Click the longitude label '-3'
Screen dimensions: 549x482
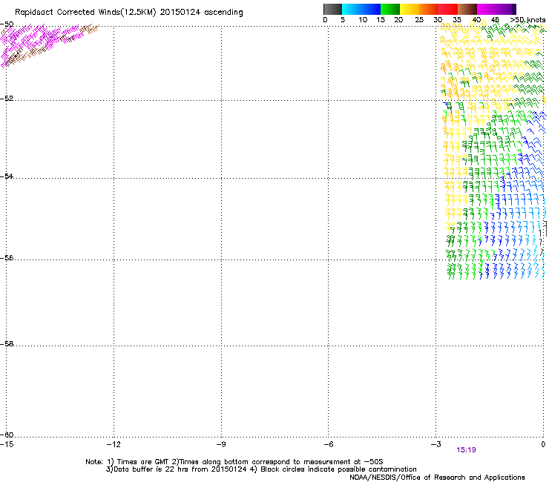click(435, 444)
